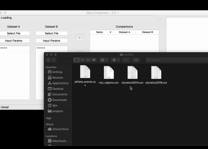The height and width of the screenshot is (149, 208).
Task: Click Select File for Dataset B
Action: pyautogui.click(x=51, y=33)
